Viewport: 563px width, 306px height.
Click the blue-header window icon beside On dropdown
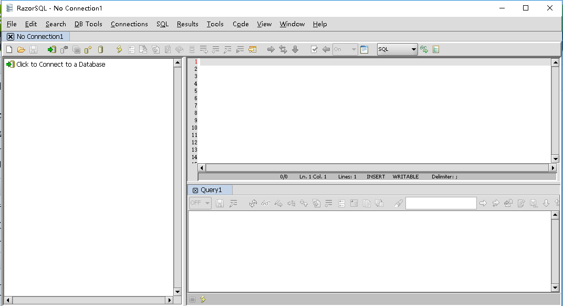tap(364, 49)
